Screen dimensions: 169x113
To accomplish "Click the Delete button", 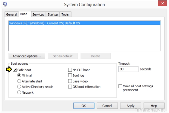I will pyautogui.click(x=96, y=56).
